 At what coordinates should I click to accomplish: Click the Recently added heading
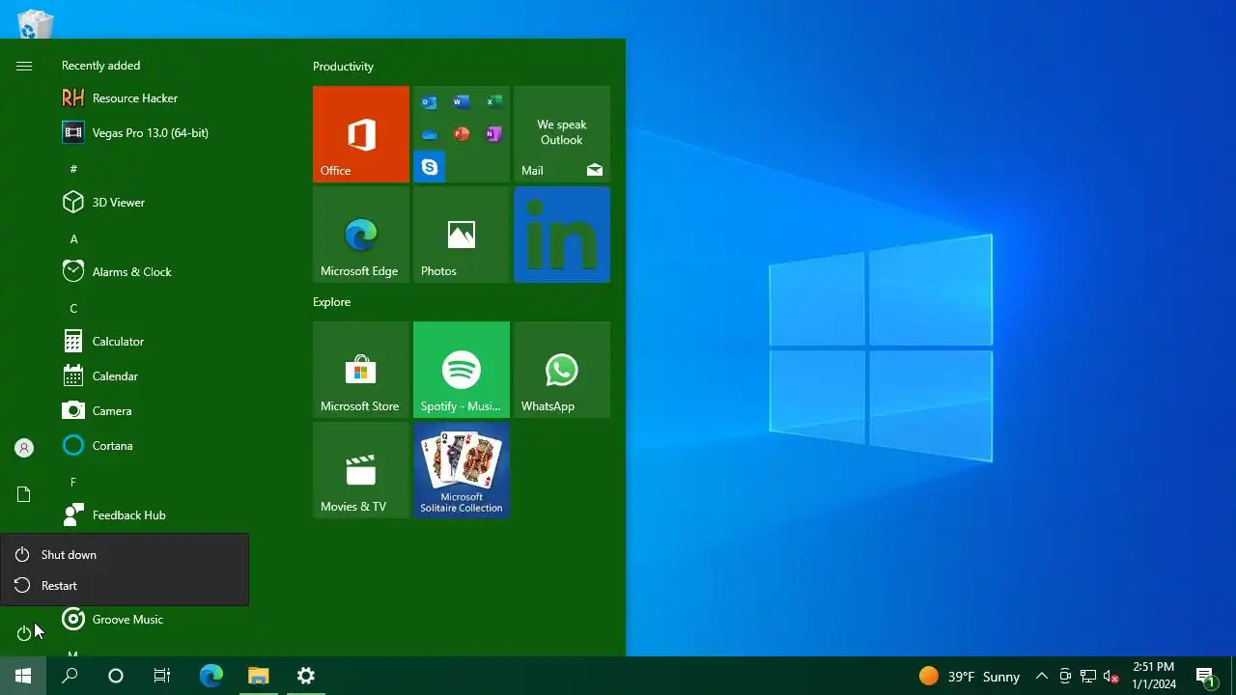coord(100,66)
